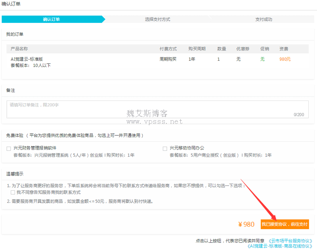Image resolution: width=317 pixels, height=252 pixels.
Task: Click the 0/200 character counter
Action: click(299, 115)
